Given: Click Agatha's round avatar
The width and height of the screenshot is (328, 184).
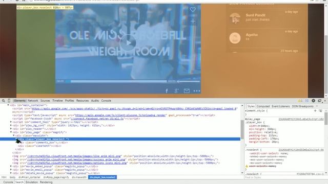Looking at the screenshot, I should click(x=235, y=38).
